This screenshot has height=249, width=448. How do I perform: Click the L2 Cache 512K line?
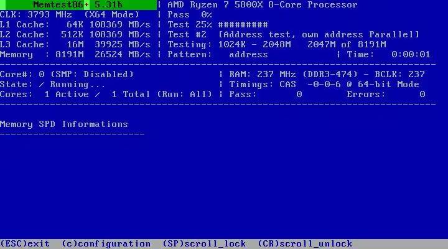click(x=75, y=35)
